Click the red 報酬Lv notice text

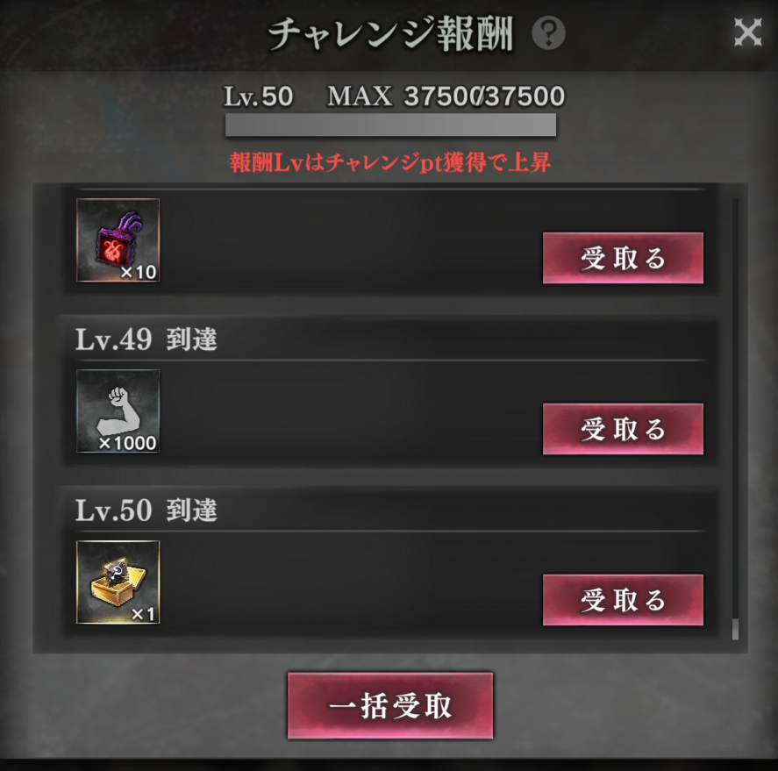click(390, 162)
